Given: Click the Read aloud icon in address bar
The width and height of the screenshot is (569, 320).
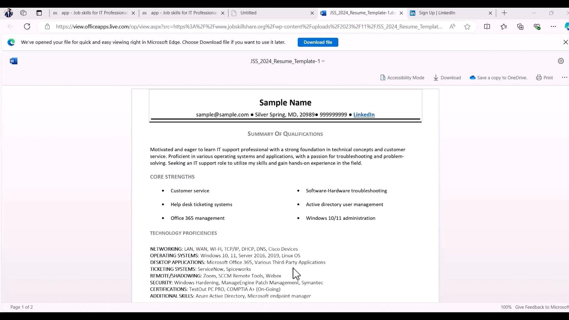Looking at the screenshot, I should click(452, 27).
